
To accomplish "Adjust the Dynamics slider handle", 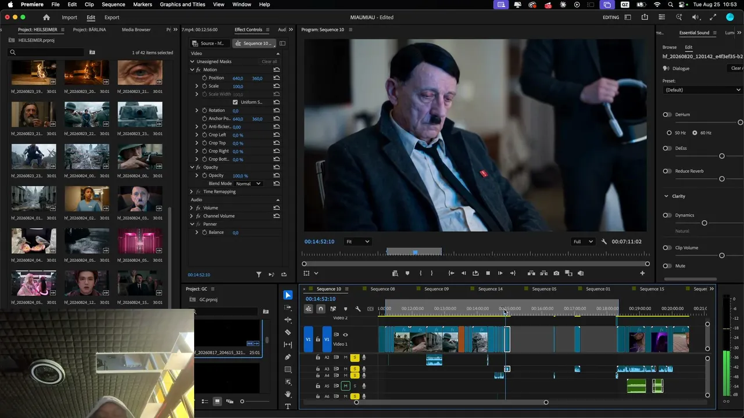I will pyautogui.click(x=704, y=223).
